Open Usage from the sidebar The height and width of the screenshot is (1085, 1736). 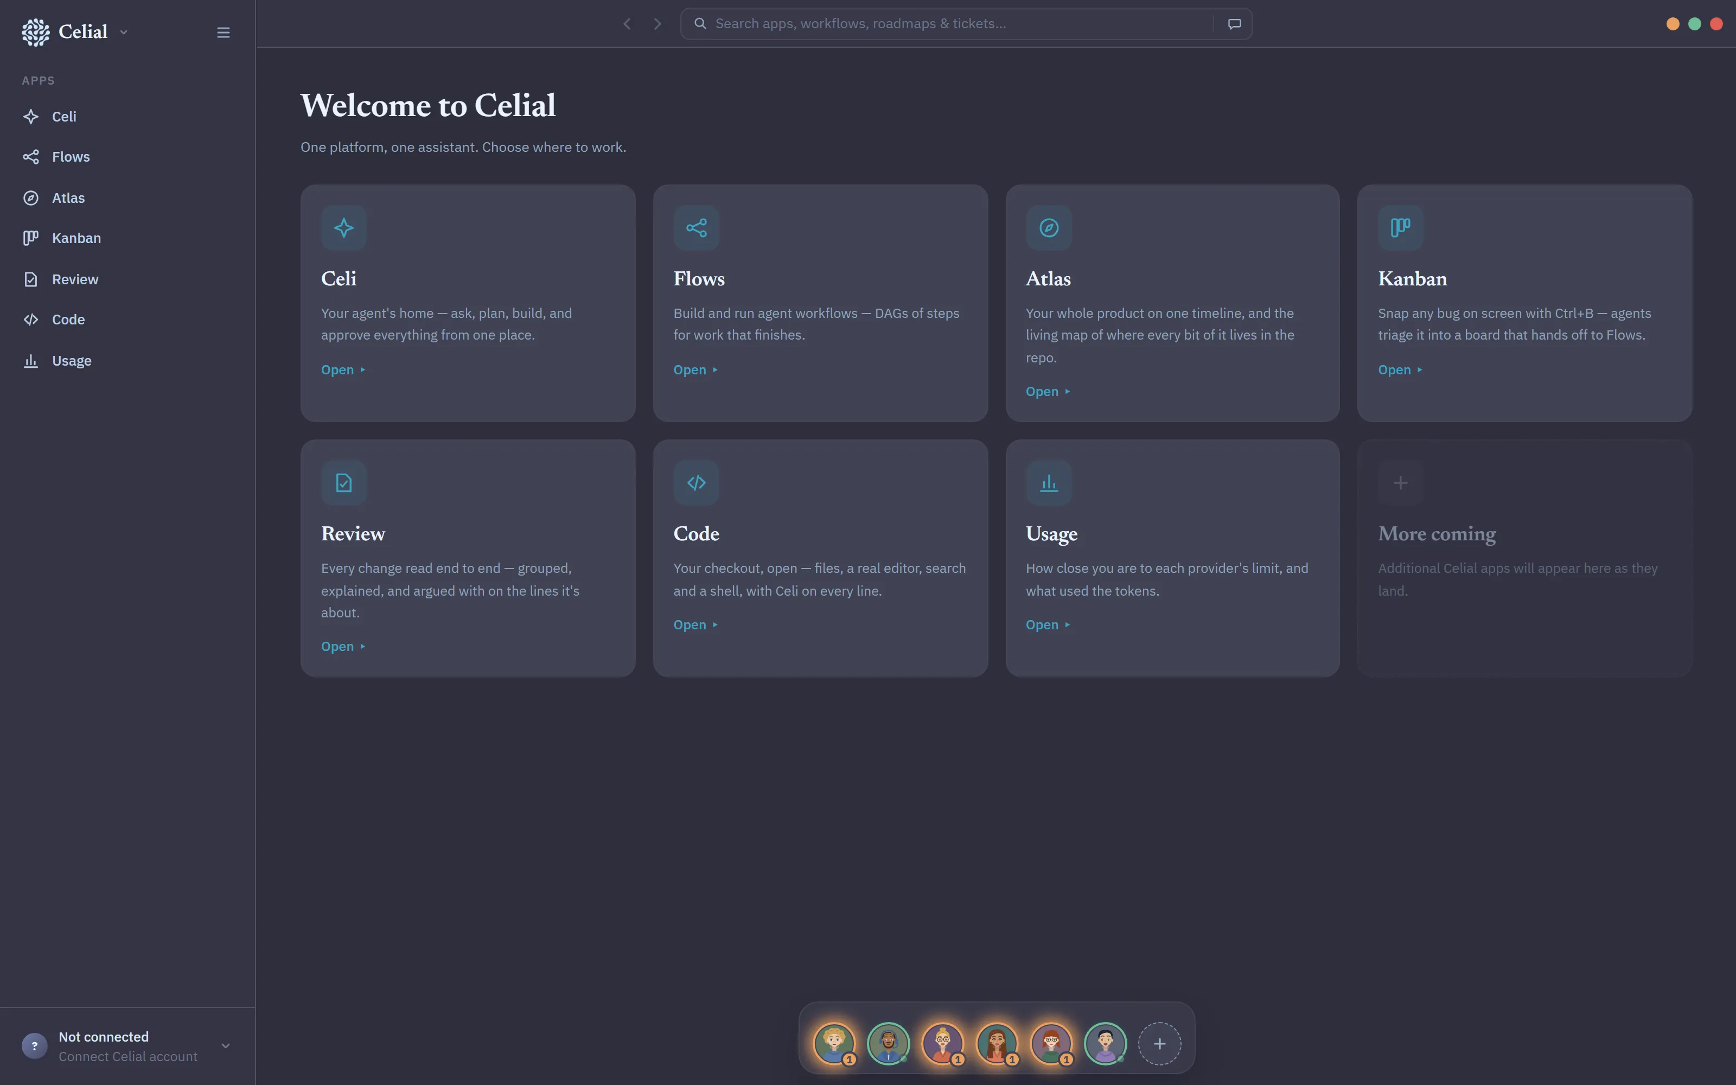(127, 361)
